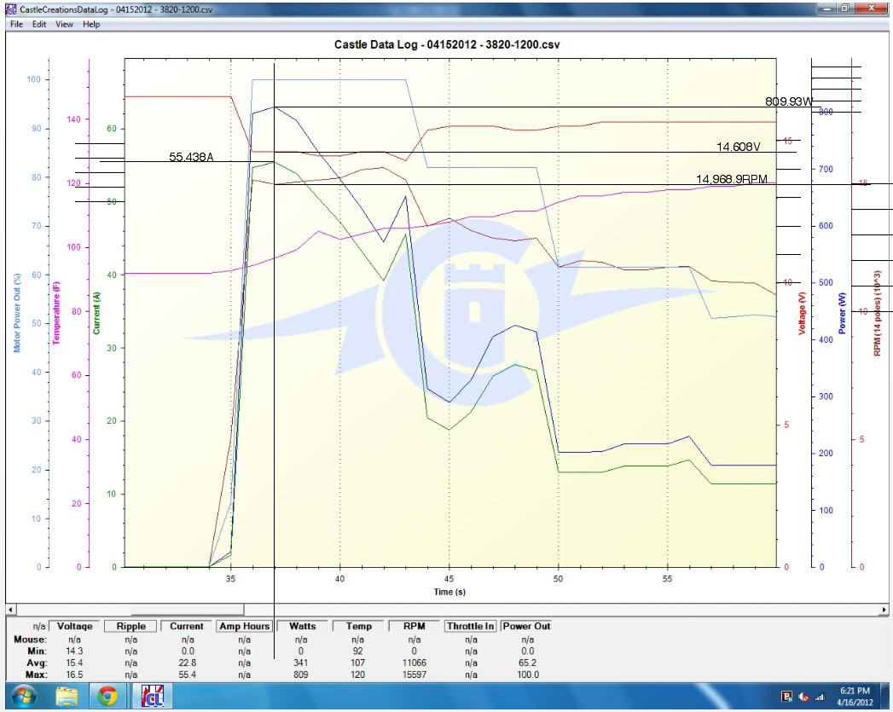
Task: Toggle the Throttle In trace button
Action: [x=471, y=626]
